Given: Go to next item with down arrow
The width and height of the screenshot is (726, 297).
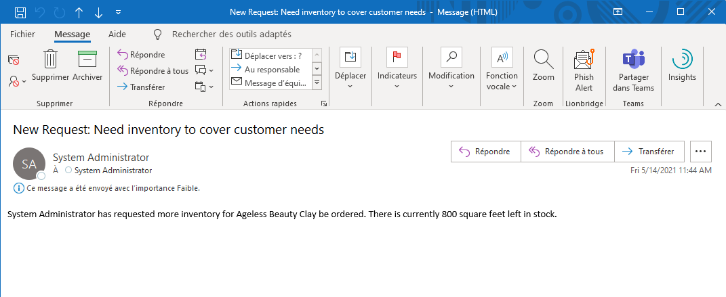Looking at the screenshot, I should pyautogui.click(x=98, y=12).
